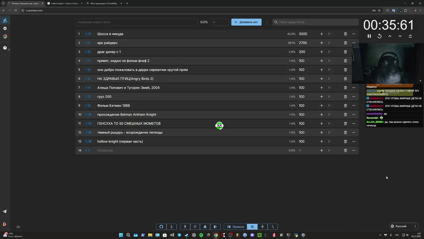Screen dimensions: 424x239
Task: Add amount to темный рыцарь lot
Action: (321, 132)
